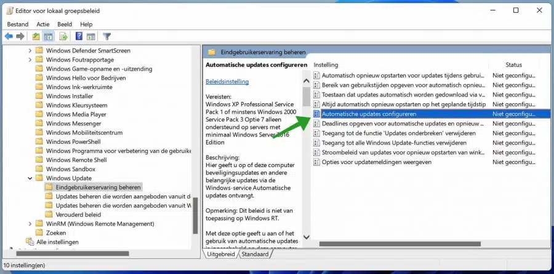Select Windows Mobiliteitscentrum folder
Screen dimensions: 554x274
tap(84, 133)
